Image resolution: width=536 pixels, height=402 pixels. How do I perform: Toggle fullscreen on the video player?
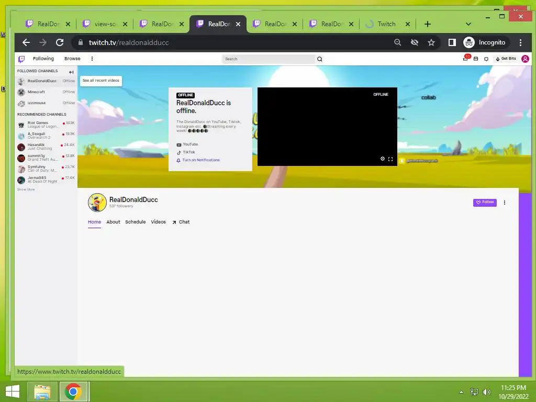[x=390, y=159]
